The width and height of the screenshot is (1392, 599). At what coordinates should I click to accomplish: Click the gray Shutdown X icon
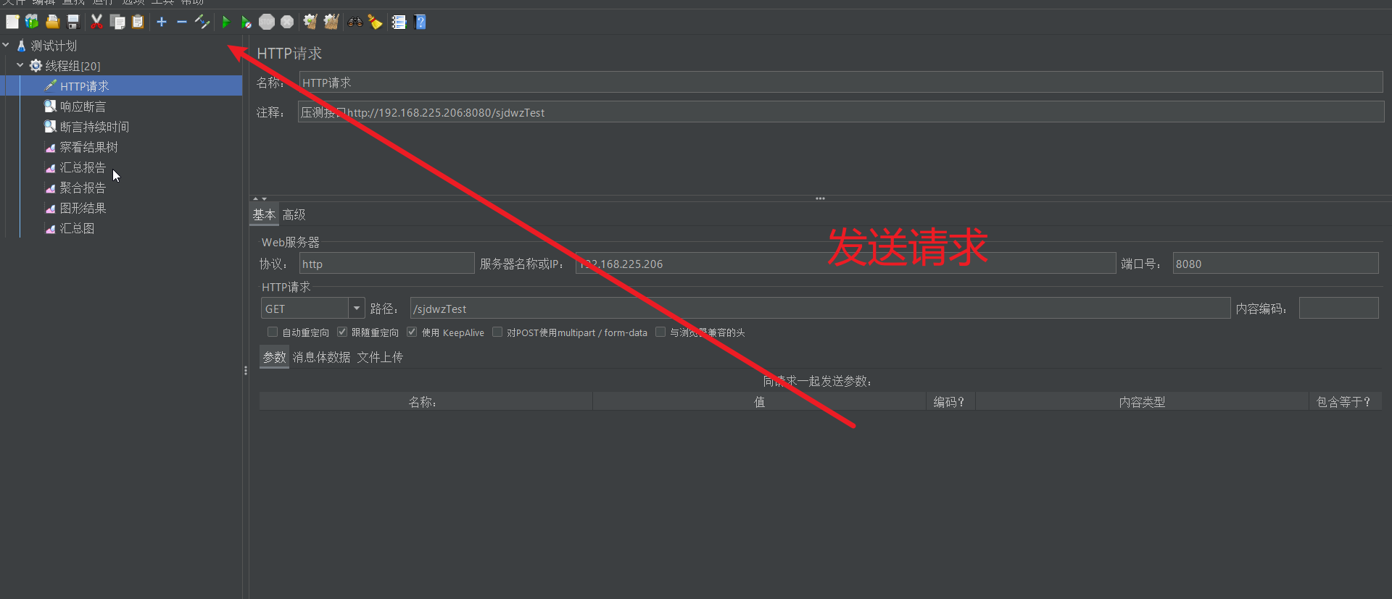pos(287,22)
